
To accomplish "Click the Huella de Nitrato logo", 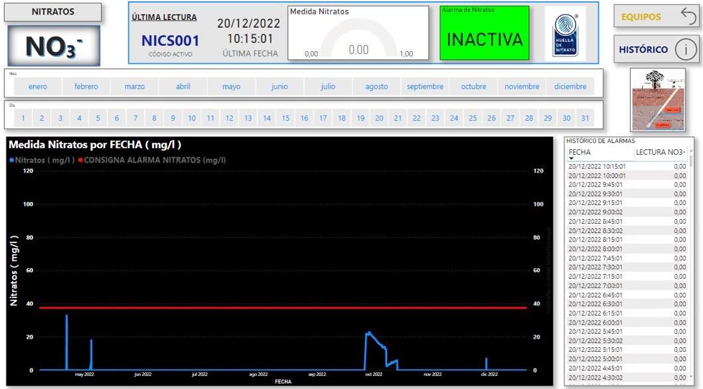I will (565, 35).
